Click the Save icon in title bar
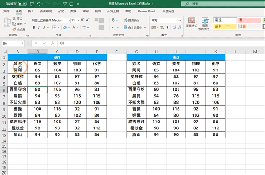 point(32,4)
